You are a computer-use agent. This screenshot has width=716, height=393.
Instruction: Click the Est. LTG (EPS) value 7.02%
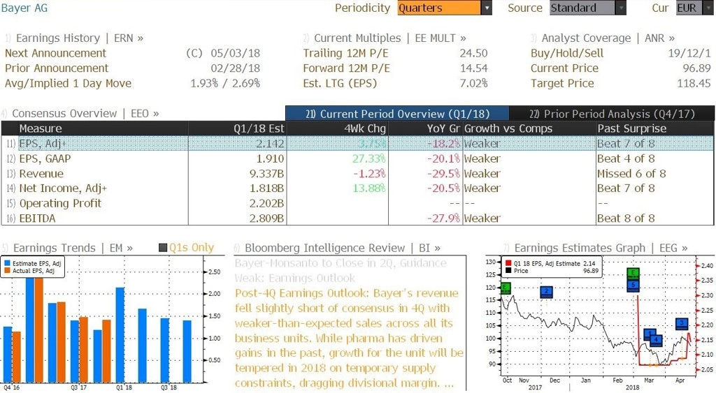473,84
